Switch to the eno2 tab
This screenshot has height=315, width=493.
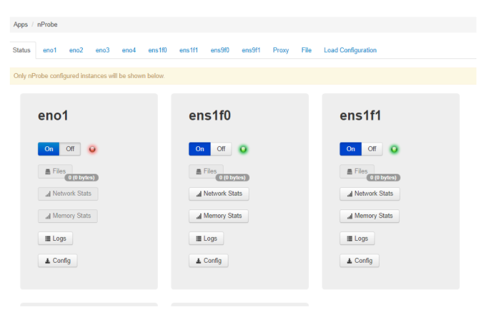coord(76,50)
